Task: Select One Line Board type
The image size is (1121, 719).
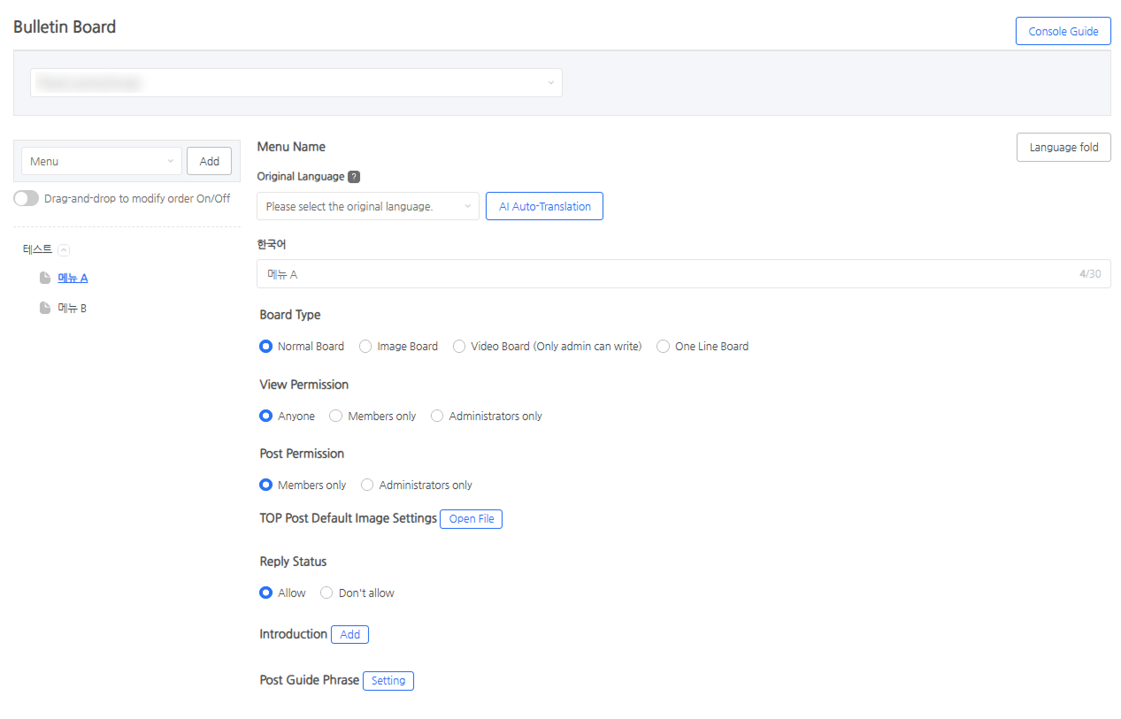Action: (x=663, y=347)
